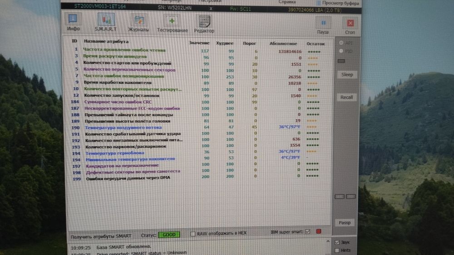Click the log panel scroll-up arrow

pos(328,241)
